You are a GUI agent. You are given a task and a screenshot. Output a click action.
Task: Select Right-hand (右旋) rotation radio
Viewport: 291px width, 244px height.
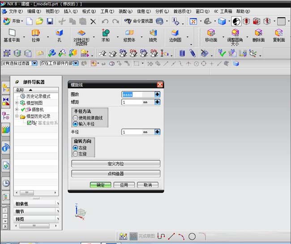(75, 148)
